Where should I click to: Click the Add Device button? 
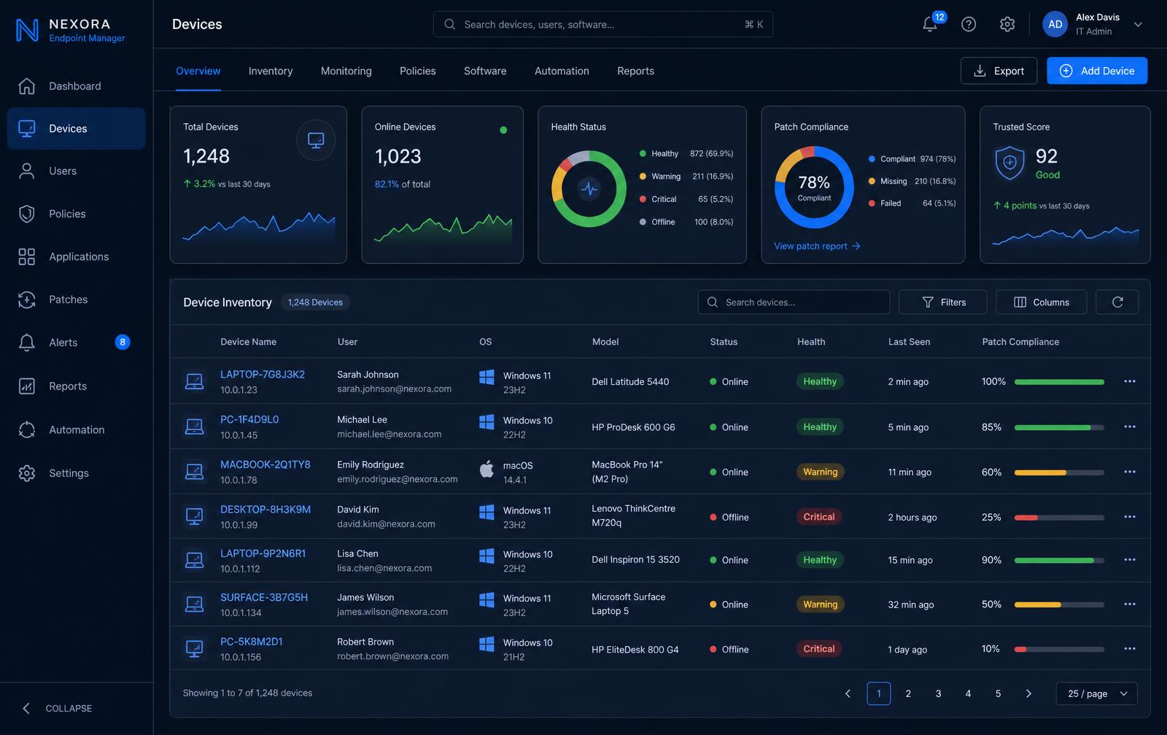[1097, 71]
